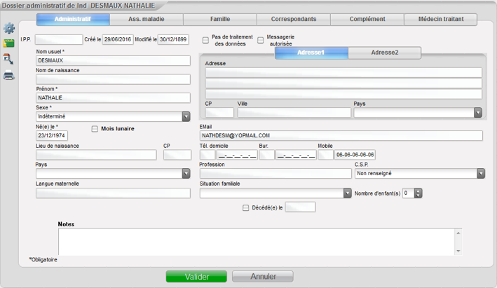
Task: Click the house with arrow icon
Action: [9, 60]
